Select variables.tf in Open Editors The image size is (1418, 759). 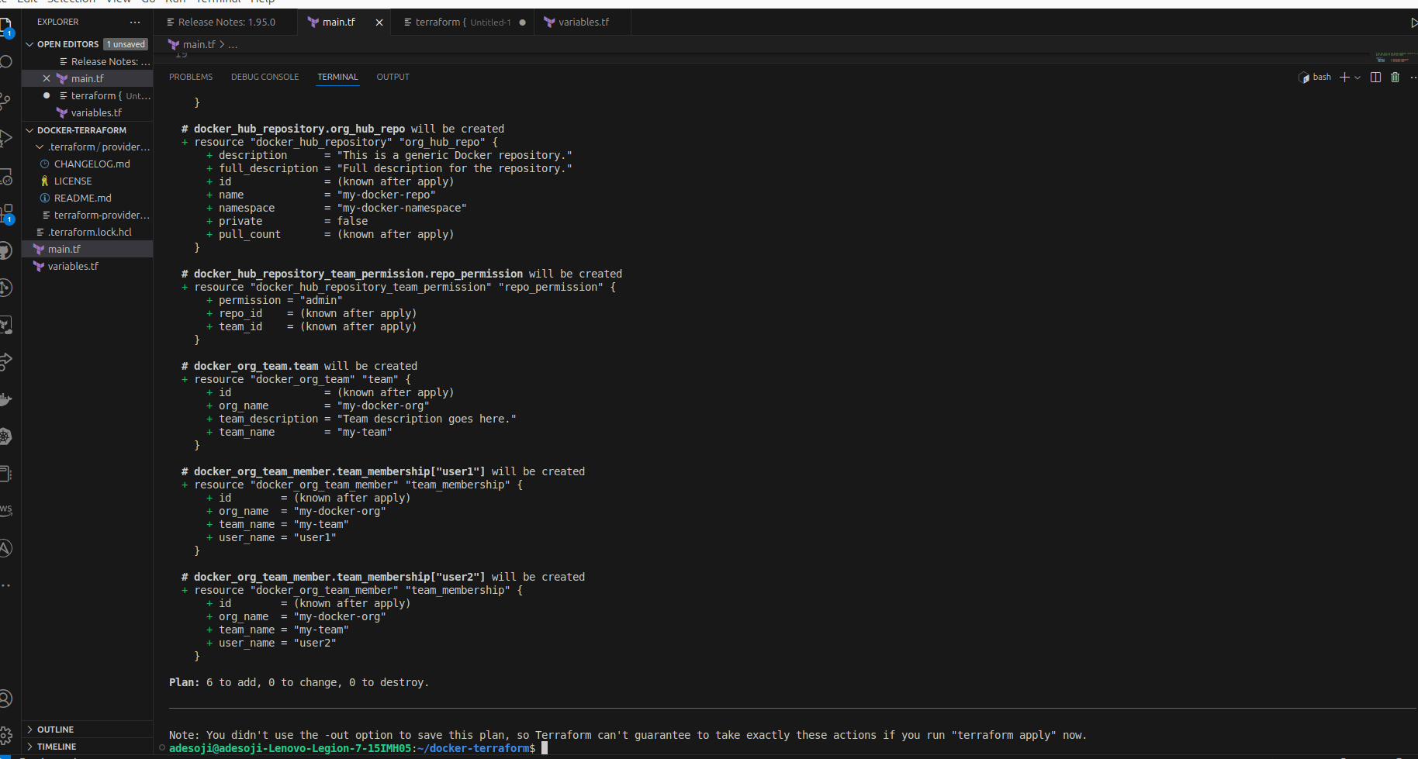click(96, 112)
